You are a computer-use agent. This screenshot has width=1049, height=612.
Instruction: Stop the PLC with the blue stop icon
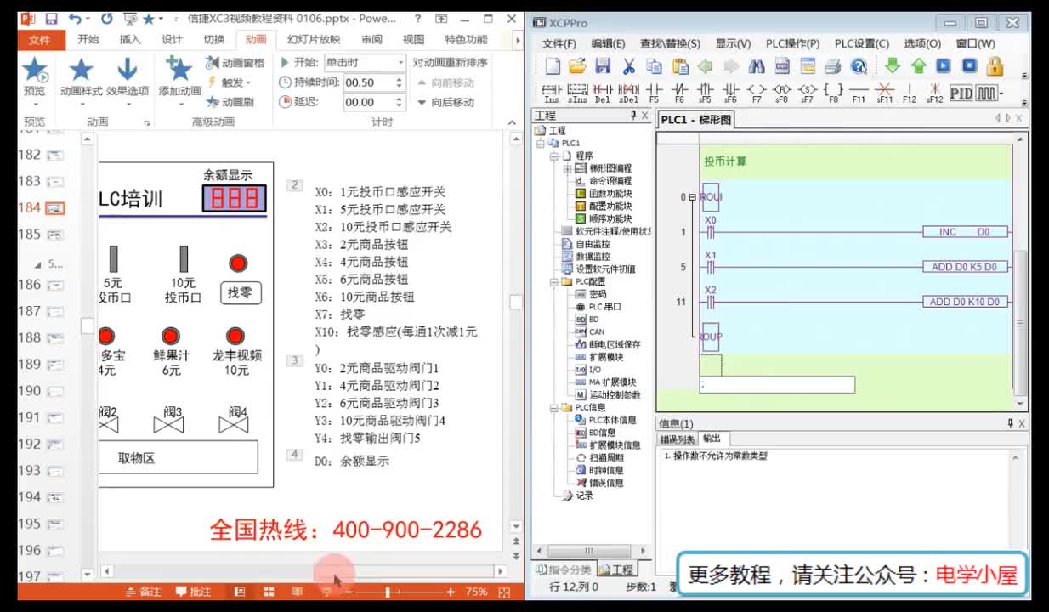click(969, 66)
